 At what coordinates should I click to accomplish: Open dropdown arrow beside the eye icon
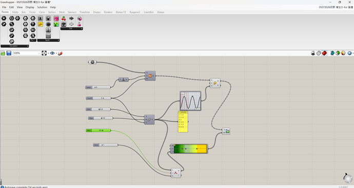[56, 53]
